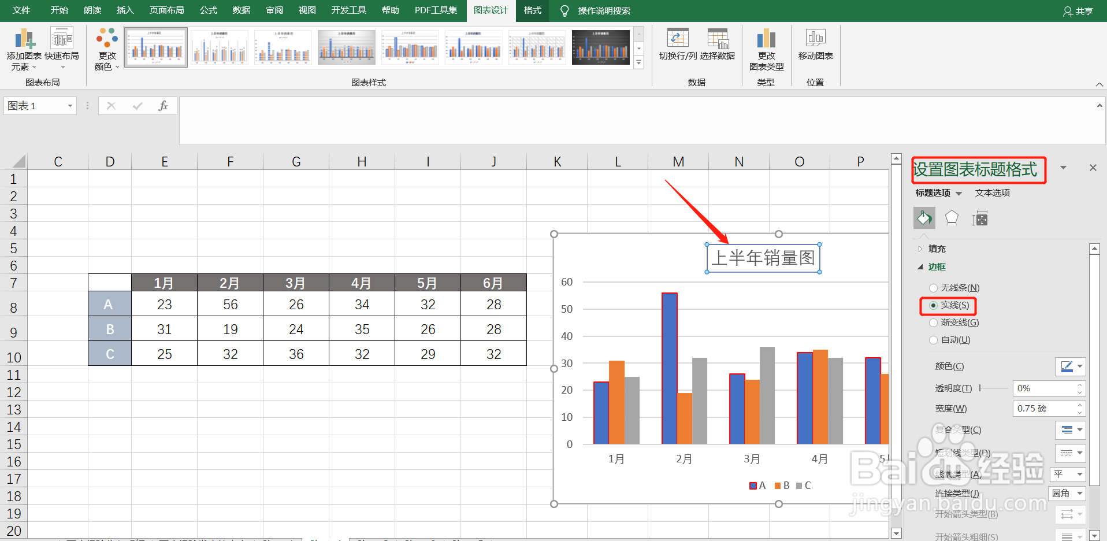This screenshot has height=541, width=1107.
Task: Apply the fourth gray chart style thumbnail
Action: click(347, 47)
